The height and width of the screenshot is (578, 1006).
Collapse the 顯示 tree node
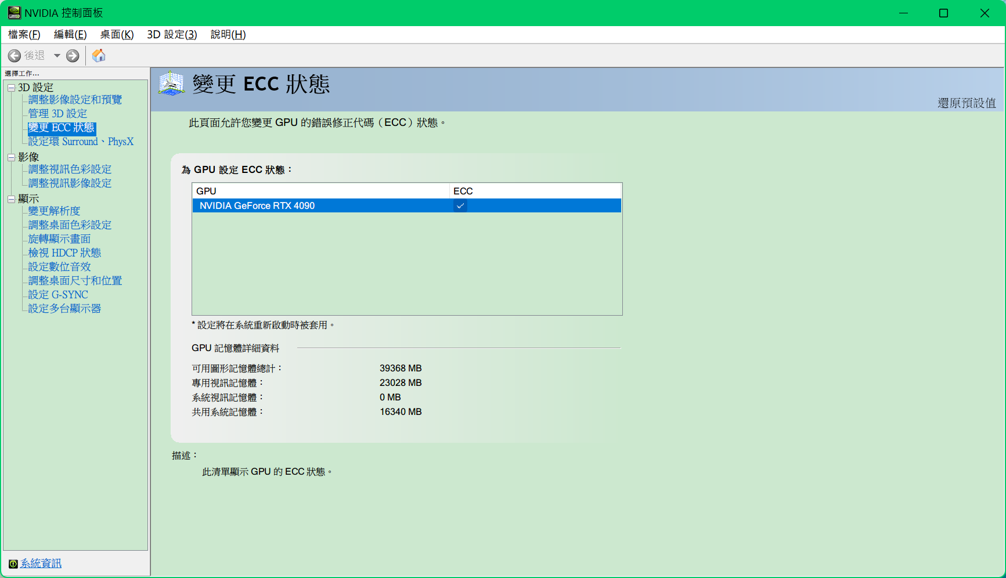coord(11,199)
